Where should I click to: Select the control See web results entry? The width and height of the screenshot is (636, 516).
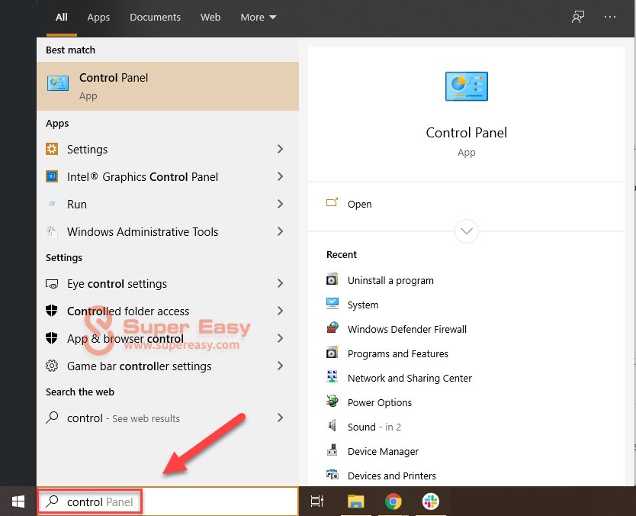(x=168, y=418)
